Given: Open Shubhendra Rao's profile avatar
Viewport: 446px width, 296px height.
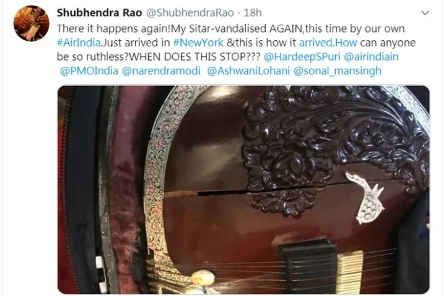Looking at the screenshot, I should (x=32, y=24).
